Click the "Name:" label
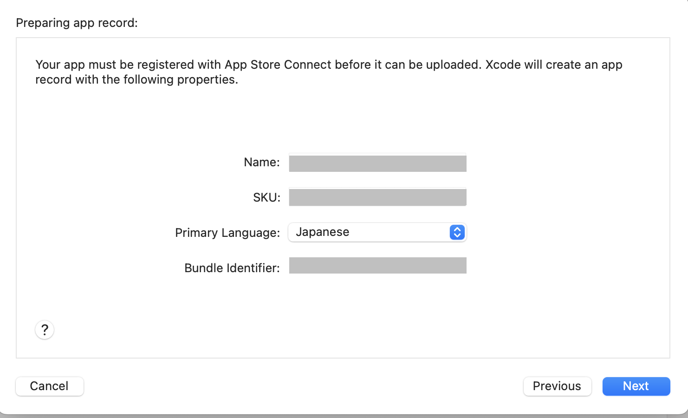 262,162
